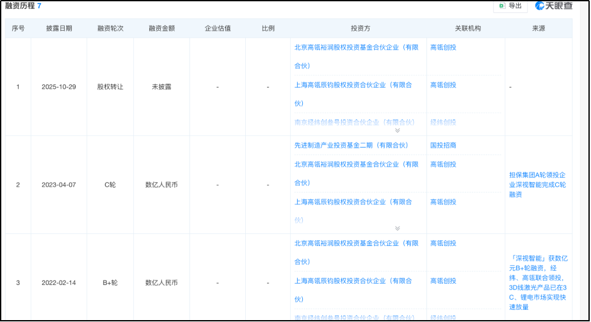Click the faded 经纬创投 link in row 1
The height and width of the screenshot is (322, 591).
coord(443,122)
